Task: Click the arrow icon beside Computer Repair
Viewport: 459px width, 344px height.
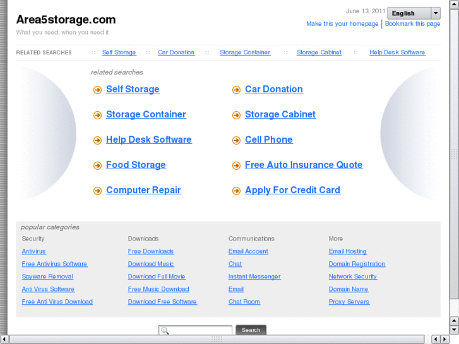Action: 97,191
